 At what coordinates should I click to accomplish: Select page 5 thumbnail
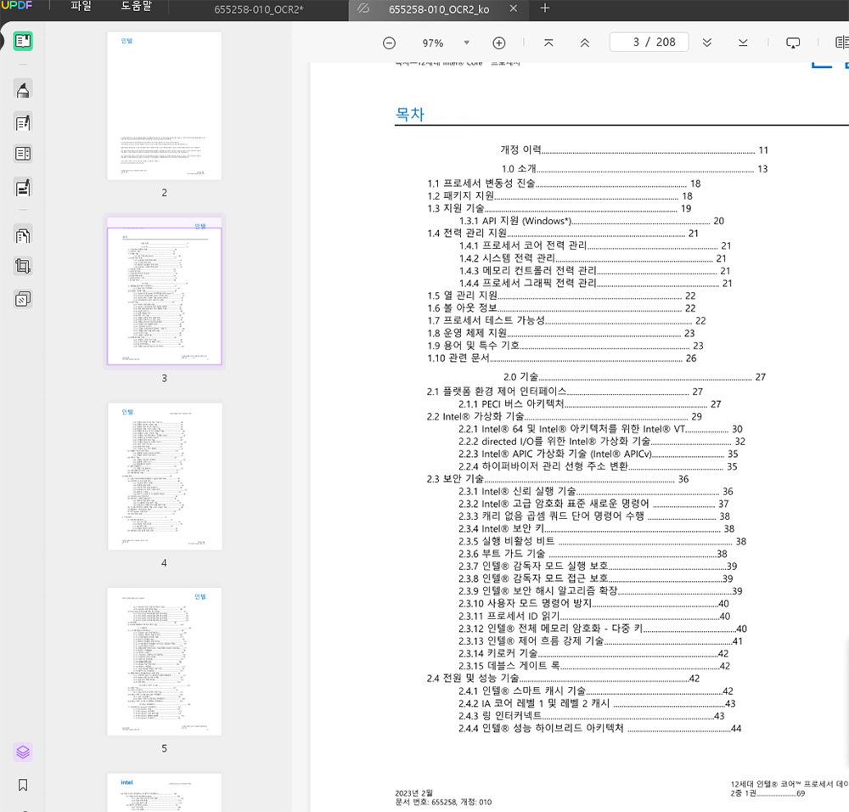coord(164,662)
